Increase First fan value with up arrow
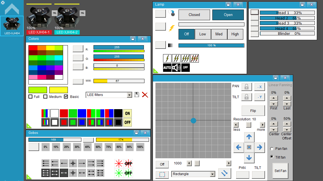This screenshot has height=181, width=323. [x=274, y=98]
